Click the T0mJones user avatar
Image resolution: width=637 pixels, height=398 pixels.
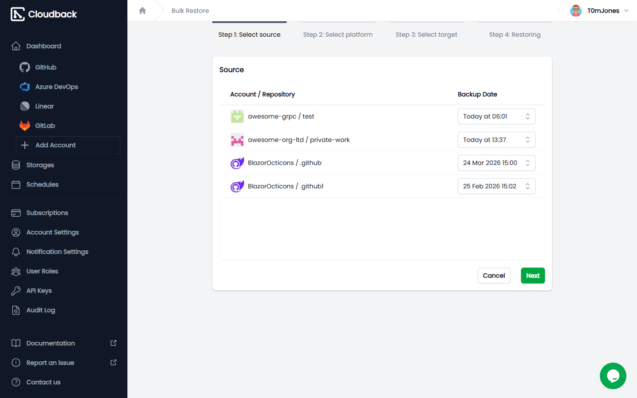576,11
